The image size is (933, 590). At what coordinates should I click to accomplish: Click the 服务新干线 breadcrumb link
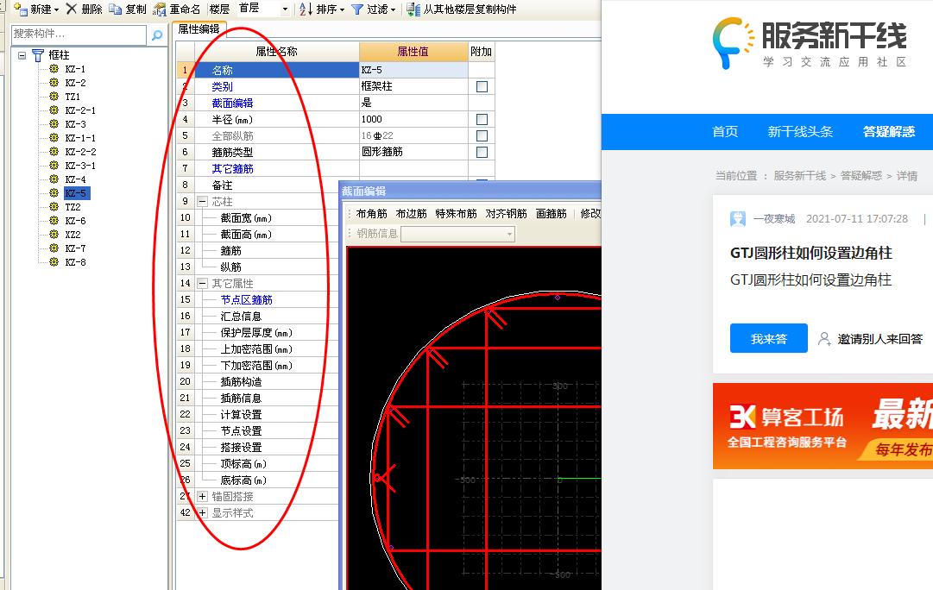pos(800,175)
